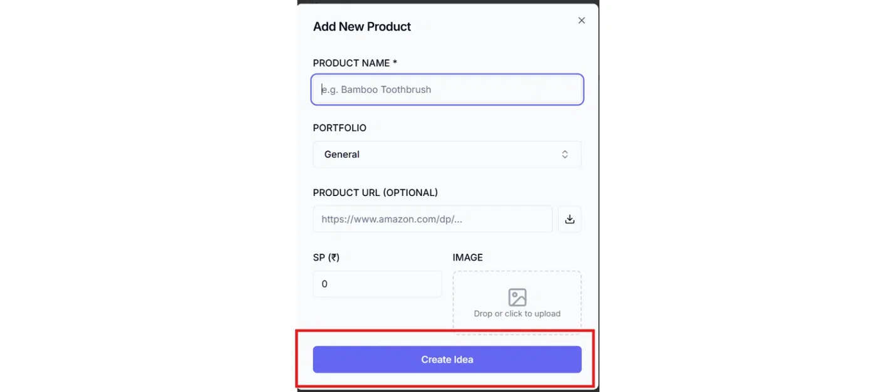Click into the Product URL field

tap(432, 219)
